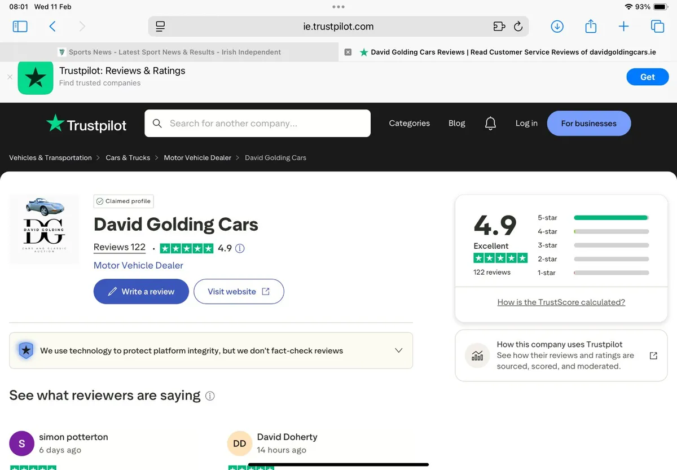Click Write a review button

coord(141,292)
